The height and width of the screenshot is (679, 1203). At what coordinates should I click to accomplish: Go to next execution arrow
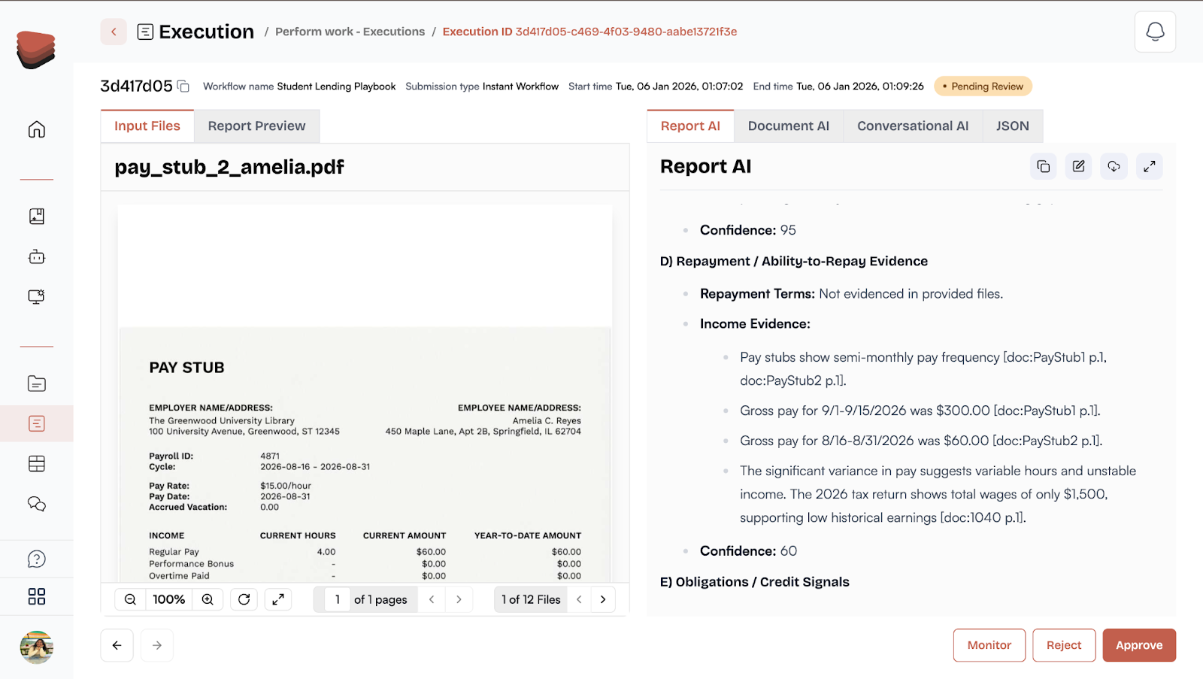tap(156, 645)
